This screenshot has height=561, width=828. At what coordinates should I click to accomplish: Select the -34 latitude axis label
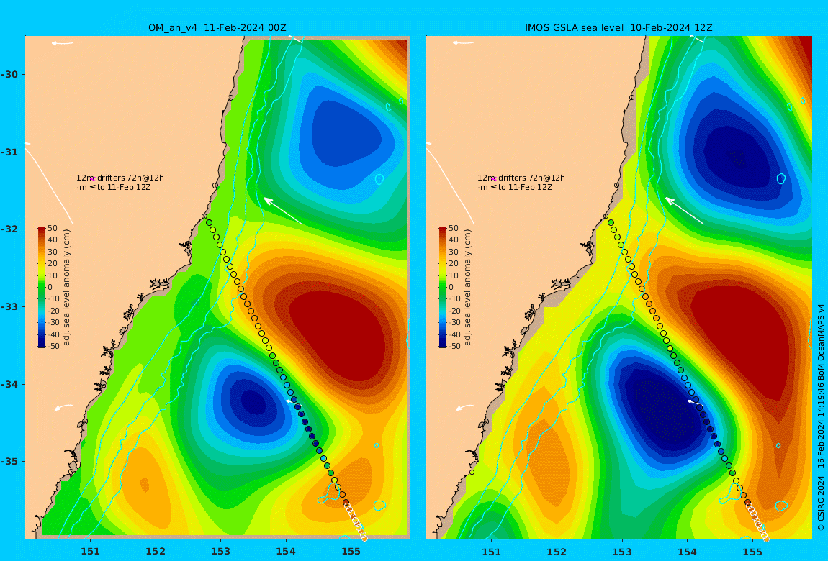[x=9, y=384]
